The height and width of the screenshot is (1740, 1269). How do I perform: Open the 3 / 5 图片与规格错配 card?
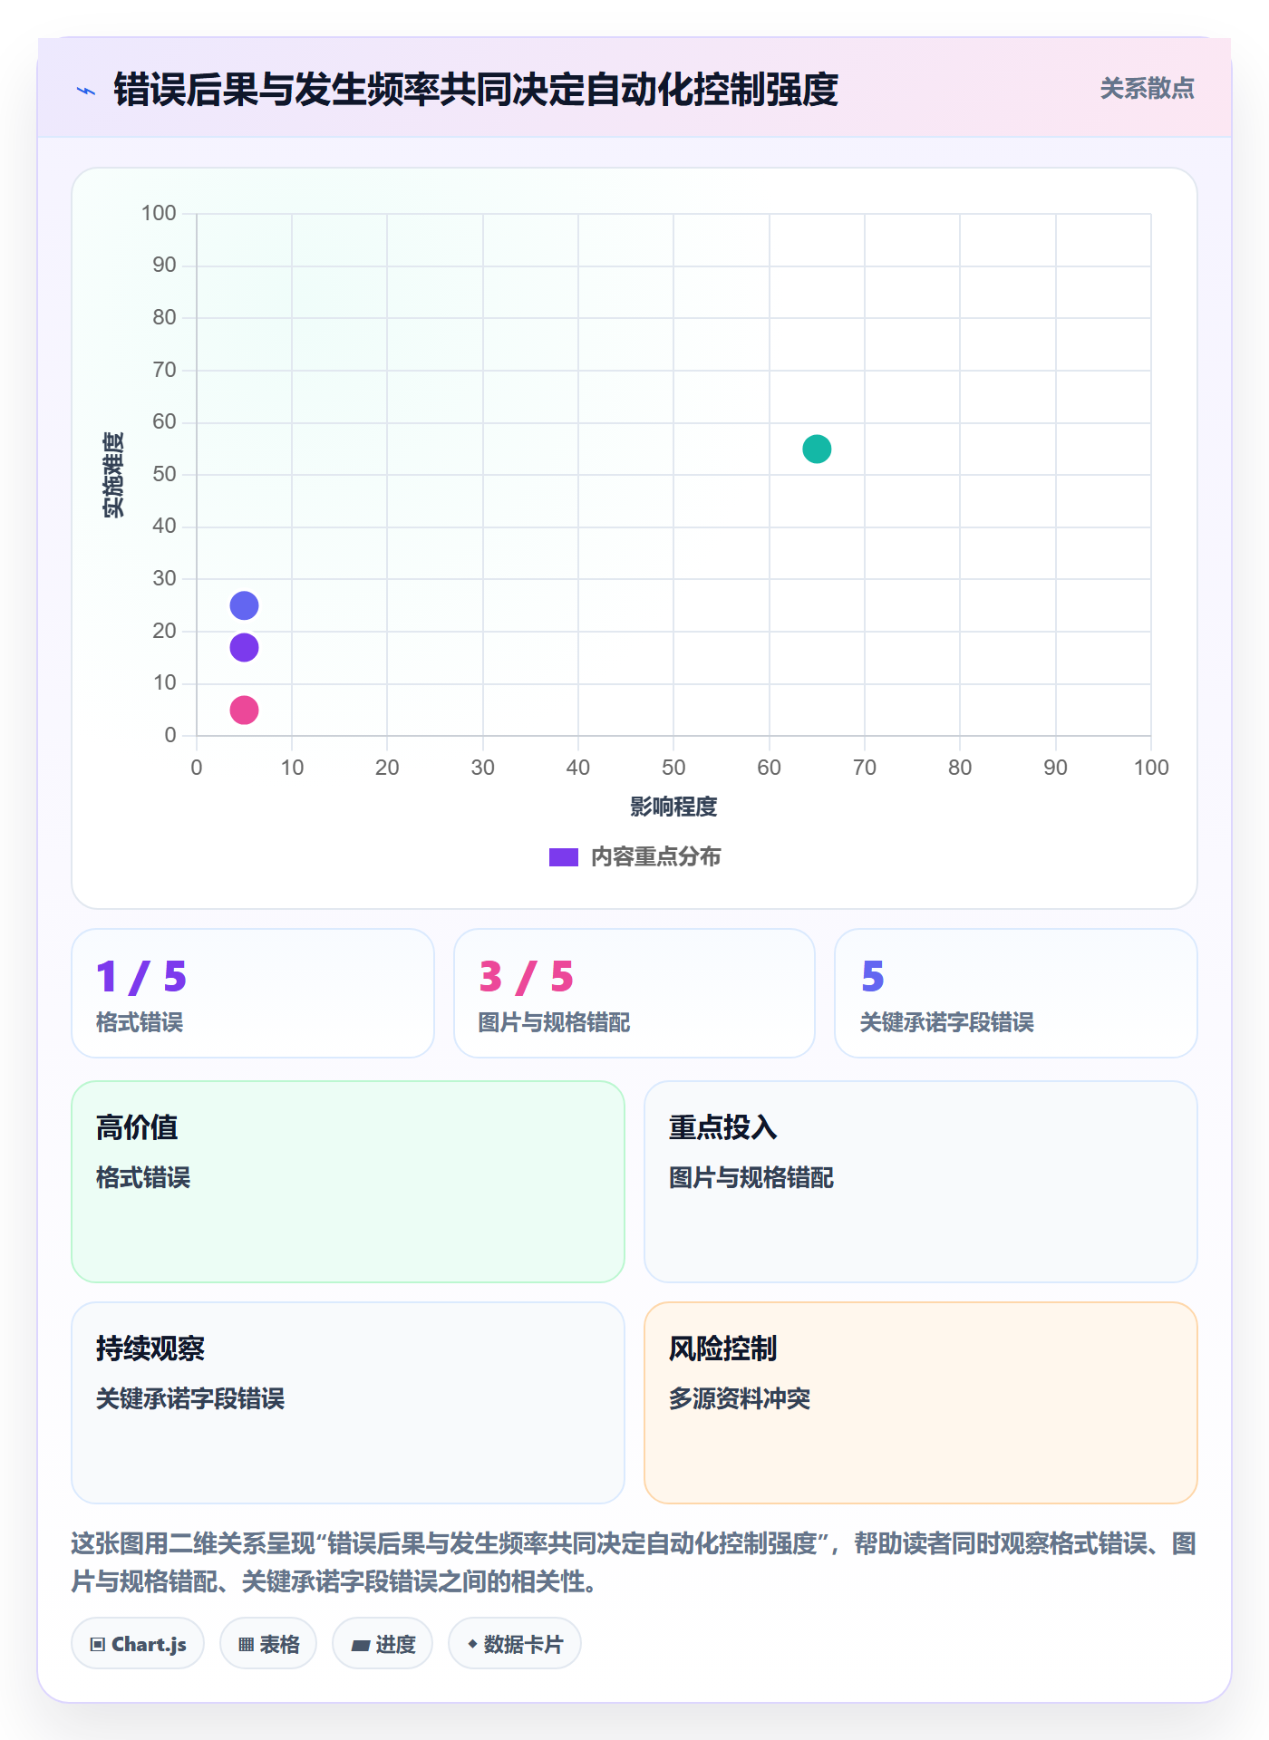(x=634, y=993)
